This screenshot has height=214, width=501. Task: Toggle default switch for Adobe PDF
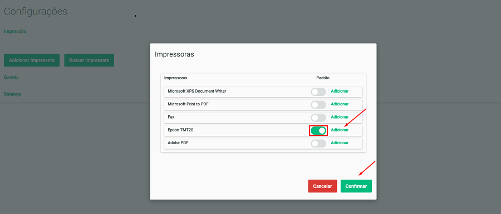pos(318,143)
